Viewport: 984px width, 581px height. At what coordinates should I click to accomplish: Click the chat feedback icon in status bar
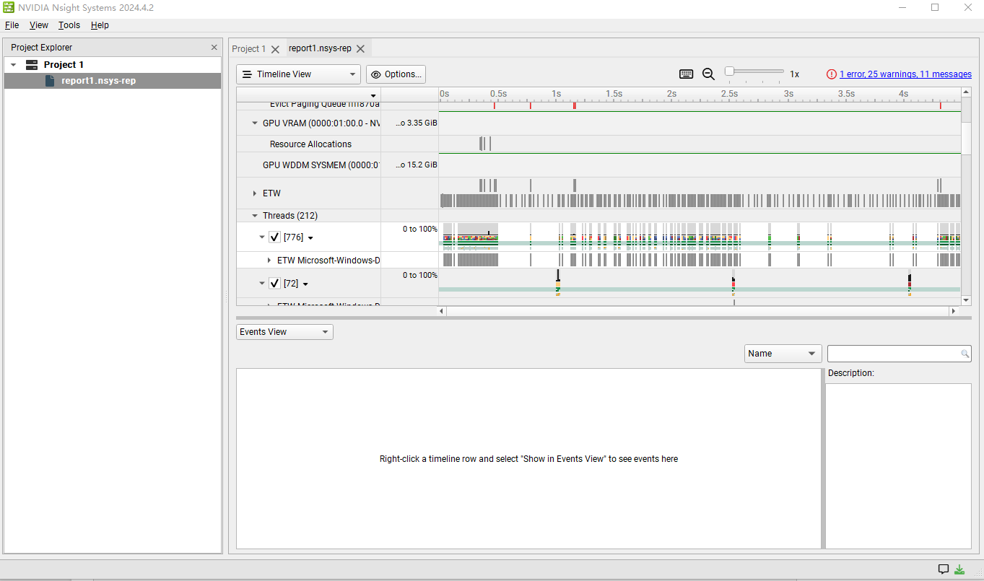[x=944, y=569]
